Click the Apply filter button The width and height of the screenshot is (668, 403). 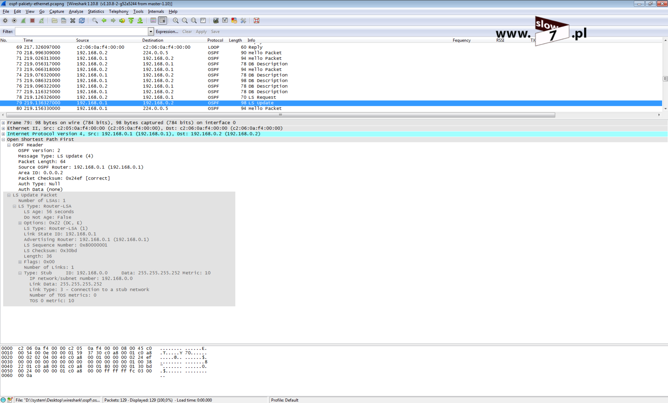201,32
